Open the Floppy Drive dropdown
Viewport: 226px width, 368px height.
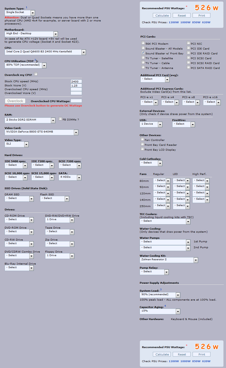coord(60,256)
